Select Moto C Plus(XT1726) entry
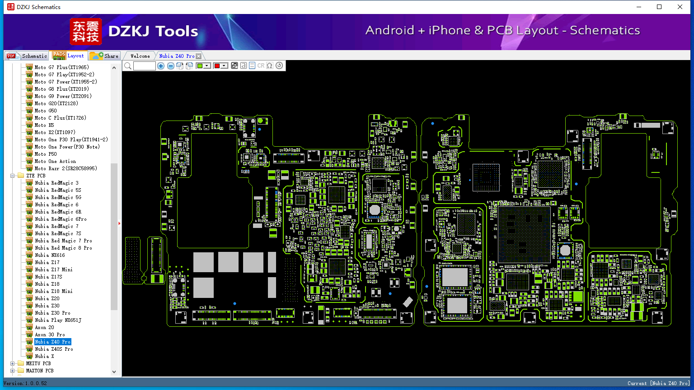The image size is (694, 390). click(61, 118)
